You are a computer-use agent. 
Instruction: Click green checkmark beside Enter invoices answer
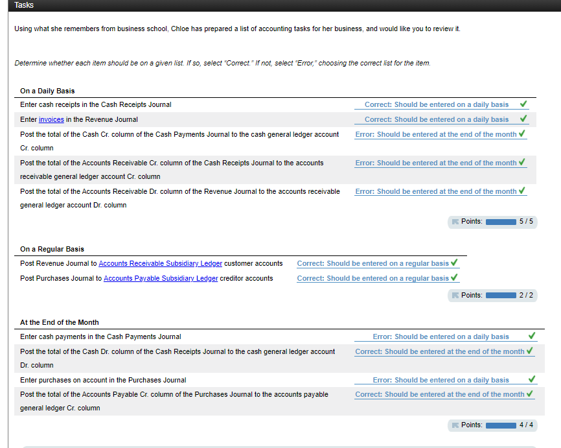523,118
